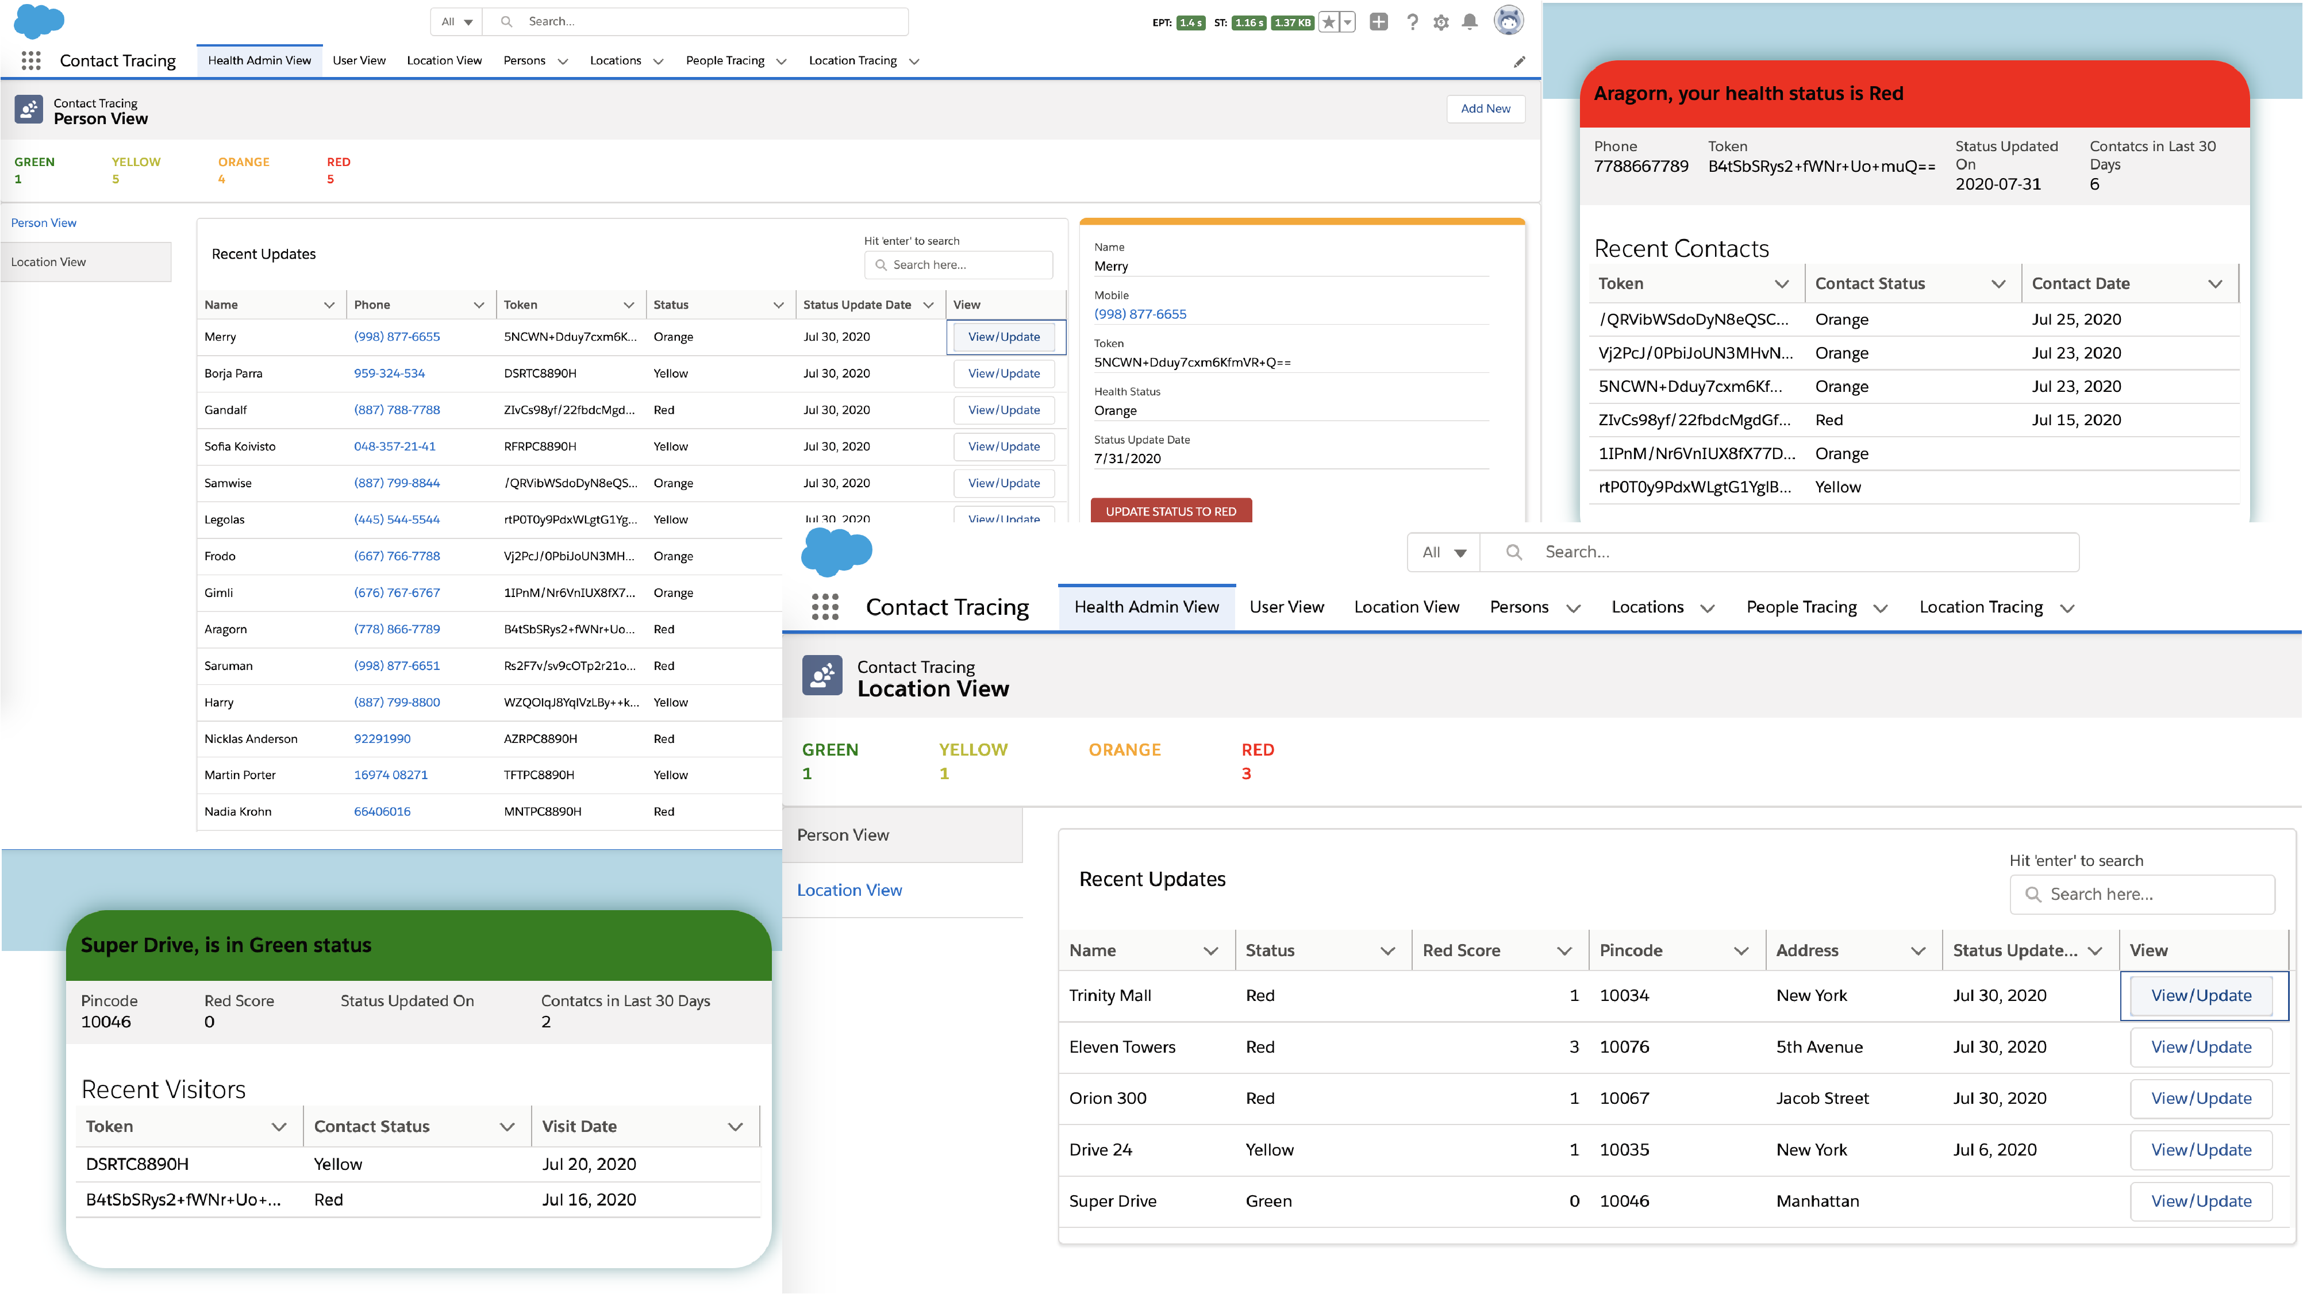Switch to the User View tab in the Person View window

[x=359, y=61]
